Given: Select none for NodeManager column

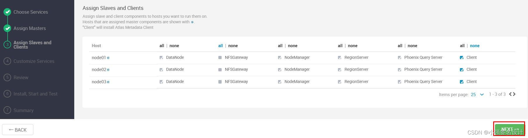Looking at the screenshot, I should tap(293, 46).
